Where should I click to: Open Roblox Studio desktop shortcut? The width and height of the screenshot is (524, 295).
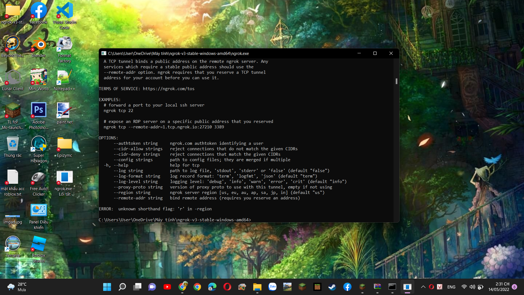point(38,244)
